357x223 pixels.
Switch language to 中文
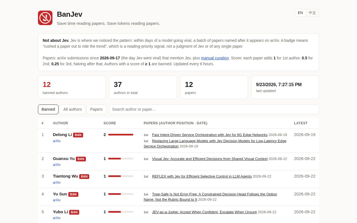(312, 13)
